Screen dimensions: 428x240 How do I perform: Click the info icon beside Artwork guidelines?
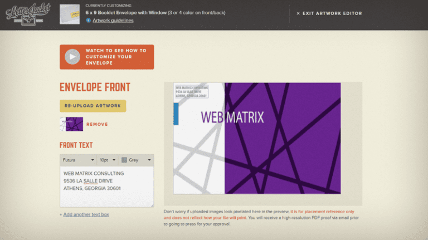click(x=88, y=21)
